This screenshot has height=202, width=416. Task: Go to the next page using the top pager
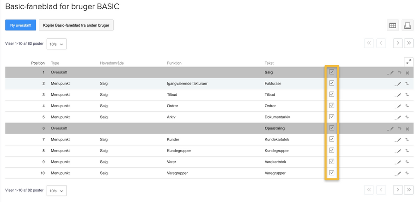click(398, 43)
